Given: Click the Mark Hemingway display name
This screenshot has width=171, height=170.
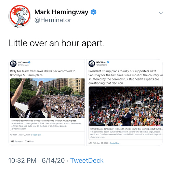Looking at the screenshot, I should [x=61, y=12].
